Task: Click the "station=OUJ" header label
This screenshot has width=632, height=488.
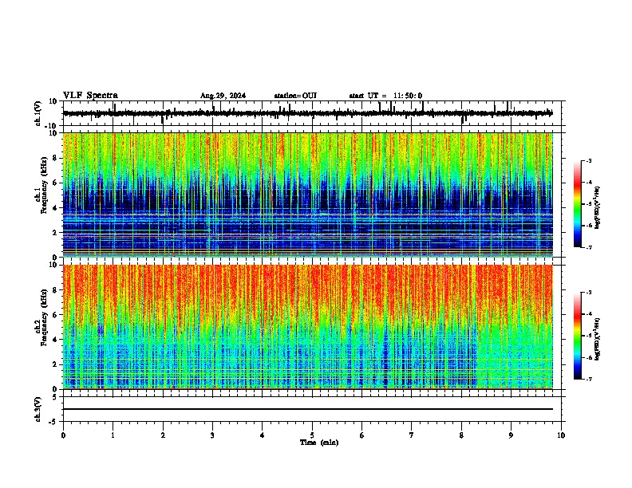Action: (295, 96)
